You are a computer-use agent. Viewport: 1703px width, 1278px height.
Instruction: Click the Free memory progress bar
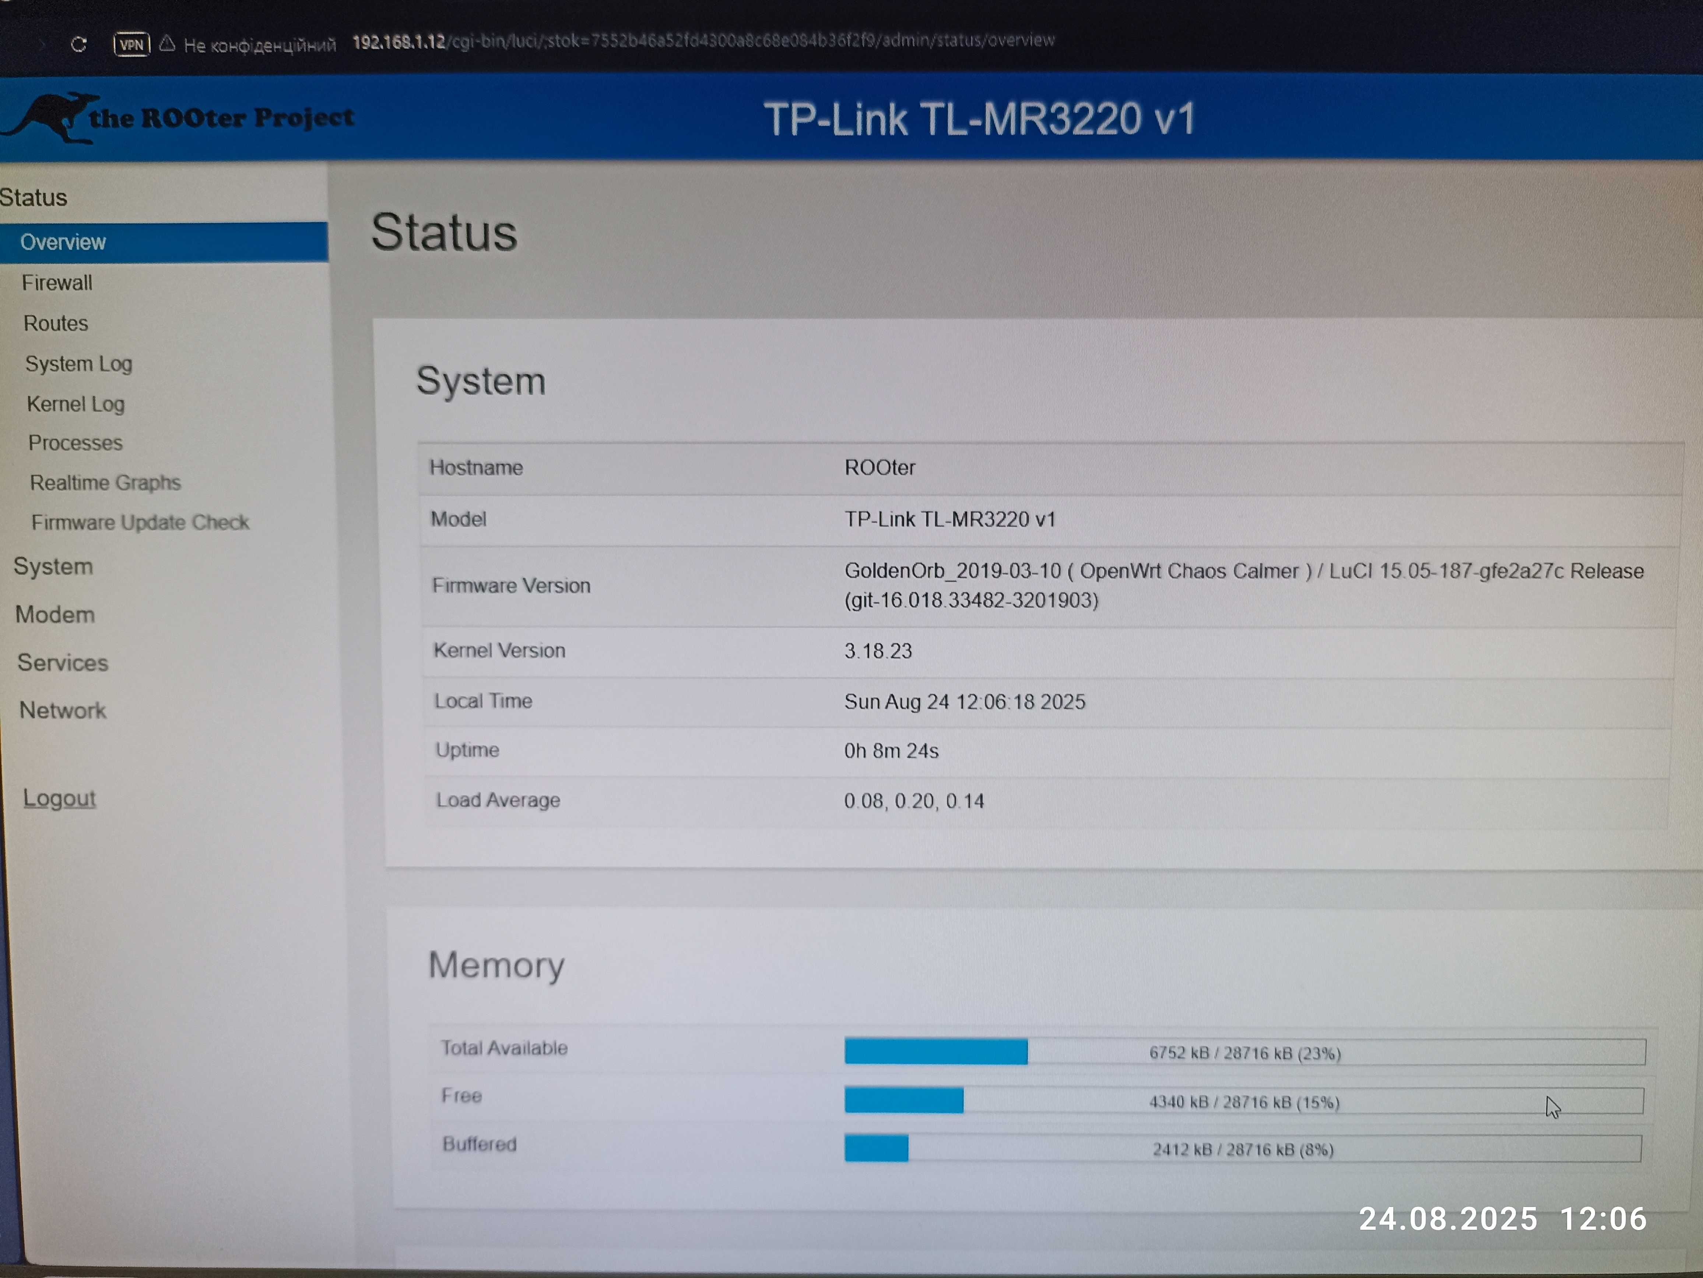pyautogui.click(x=1243, y=1101)
